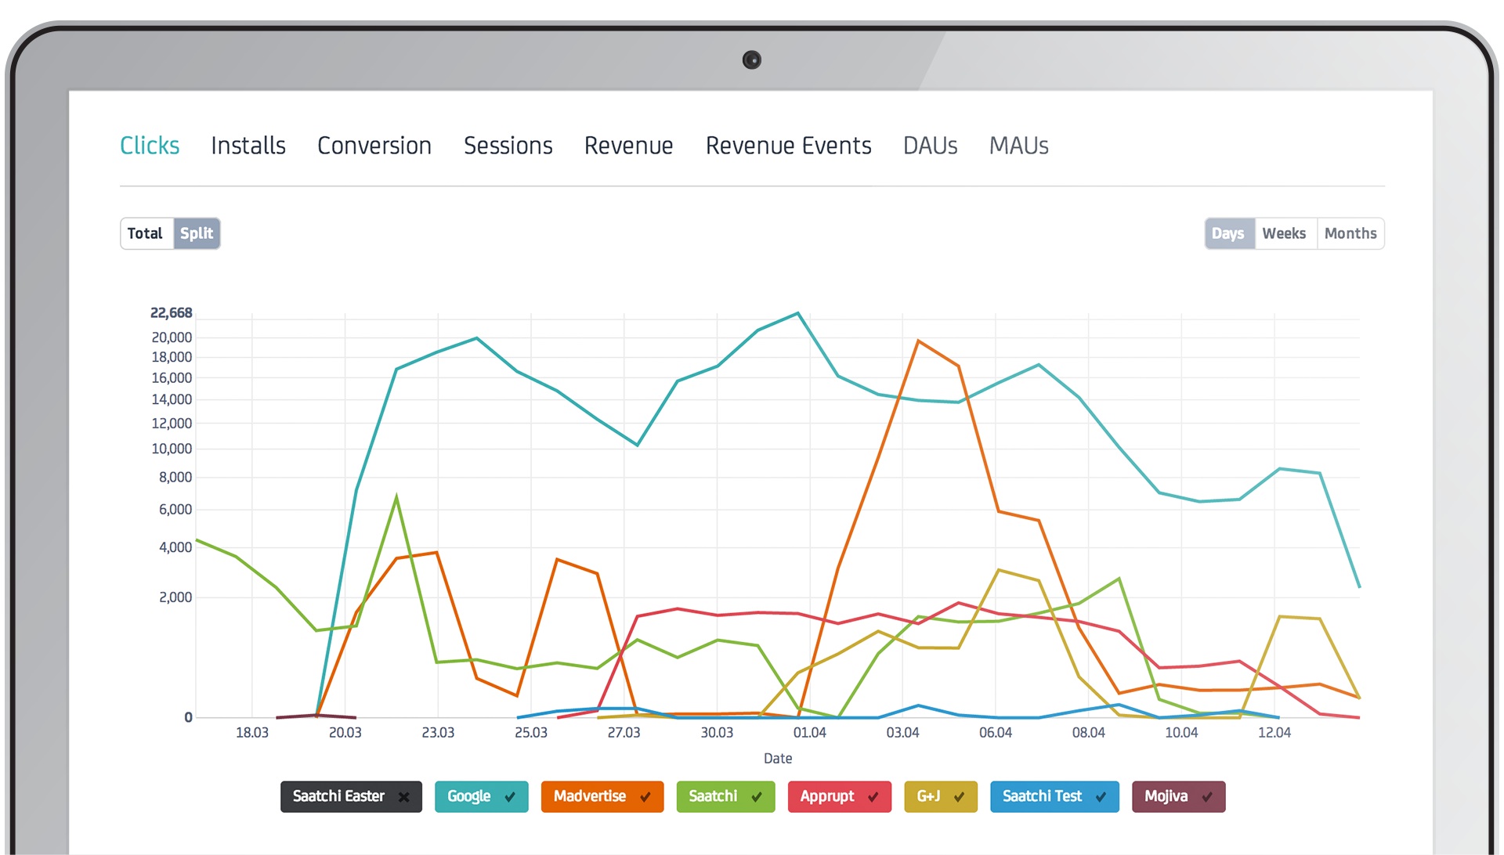Click the x icon on Saatchi Easter
The image size is (1504, 855).
click(x=403, y=797)
